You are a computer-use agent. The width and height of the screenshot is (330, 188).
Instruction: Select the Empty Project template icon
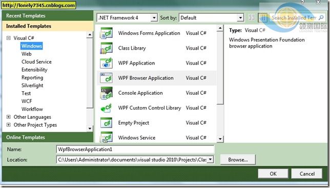(x=106, y=123)
